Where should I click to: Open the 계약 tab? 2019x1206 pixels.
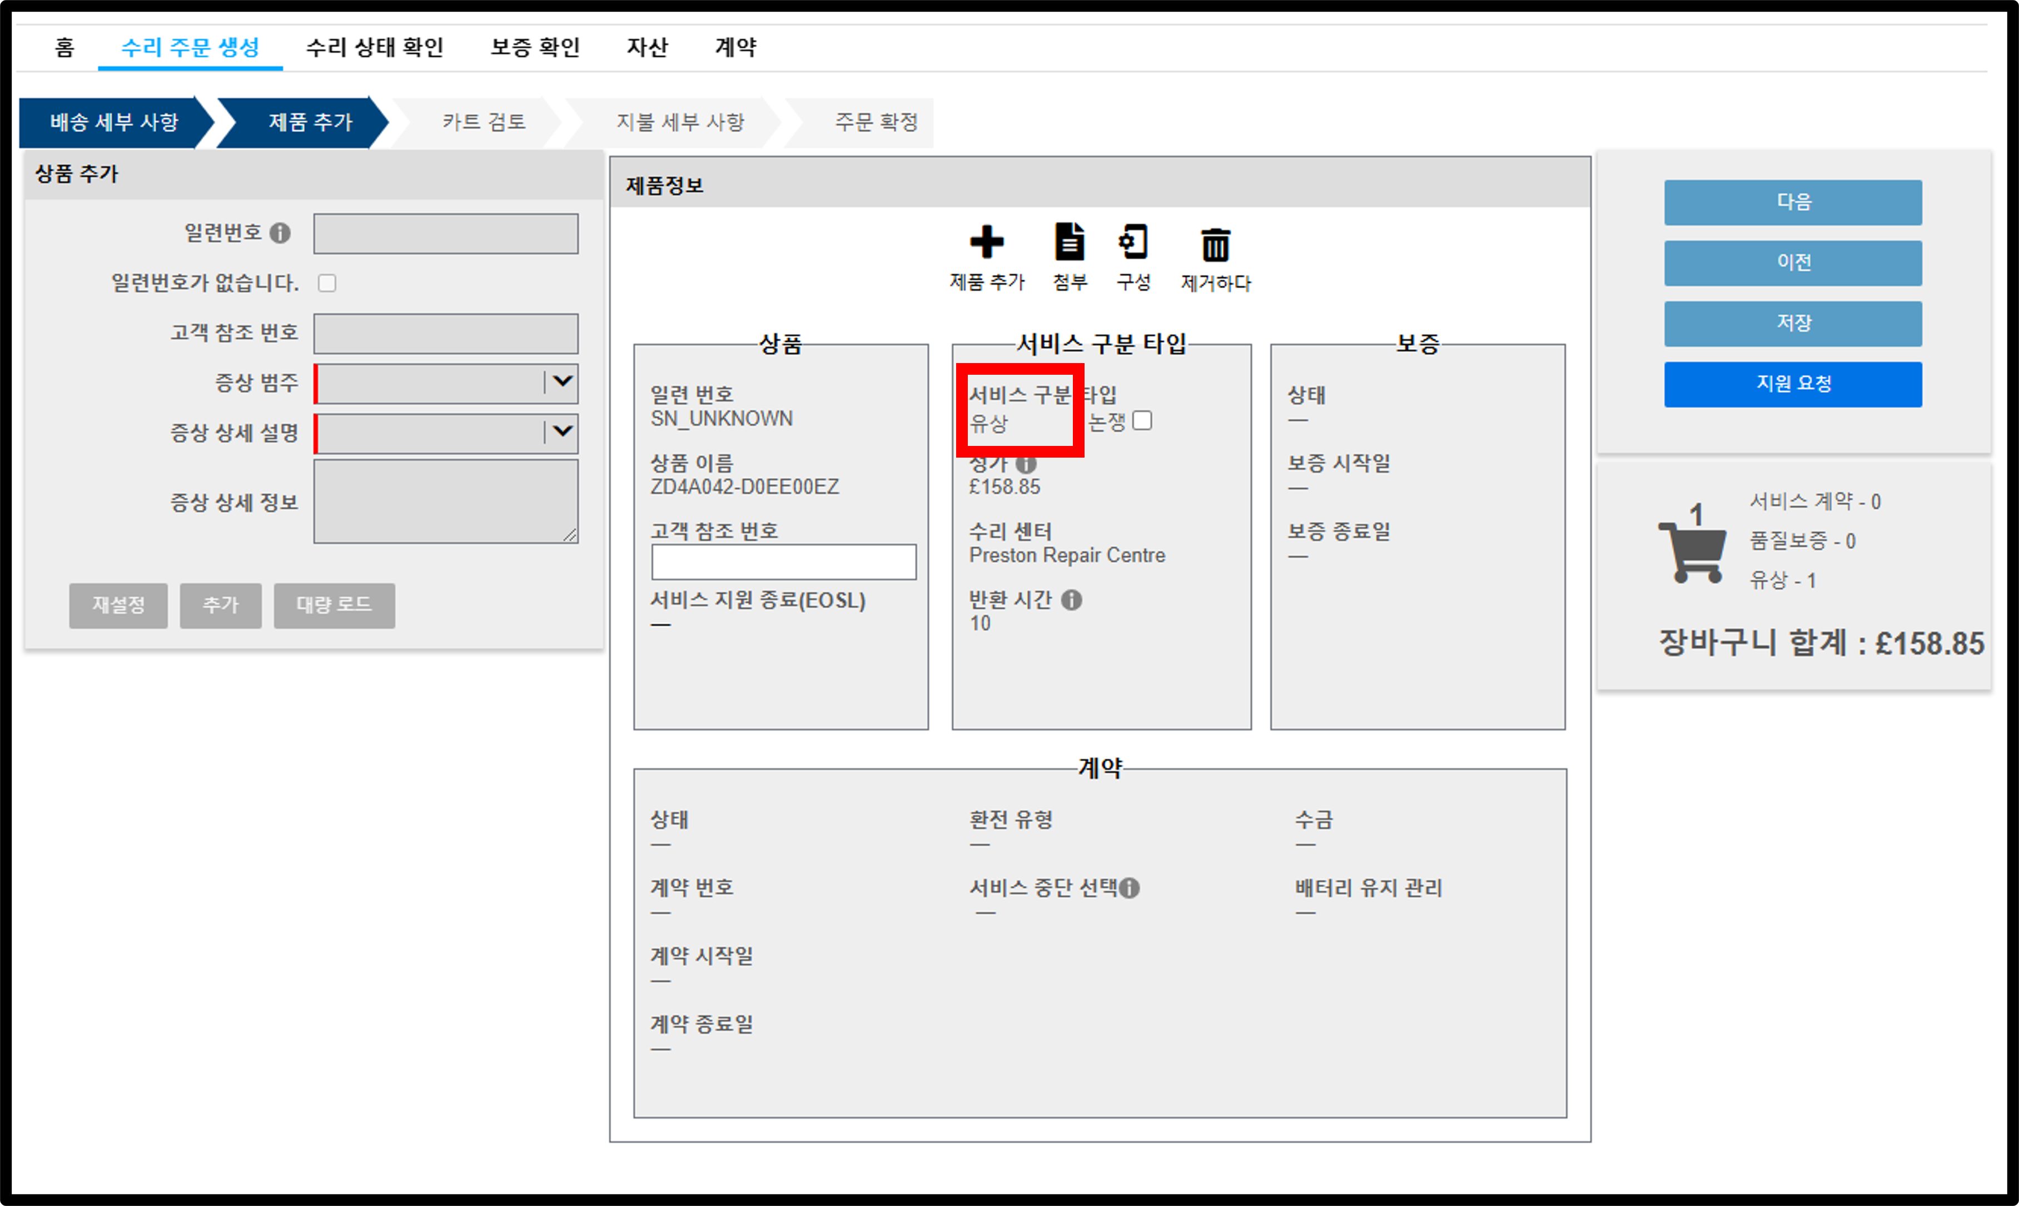tap(735, 47)
